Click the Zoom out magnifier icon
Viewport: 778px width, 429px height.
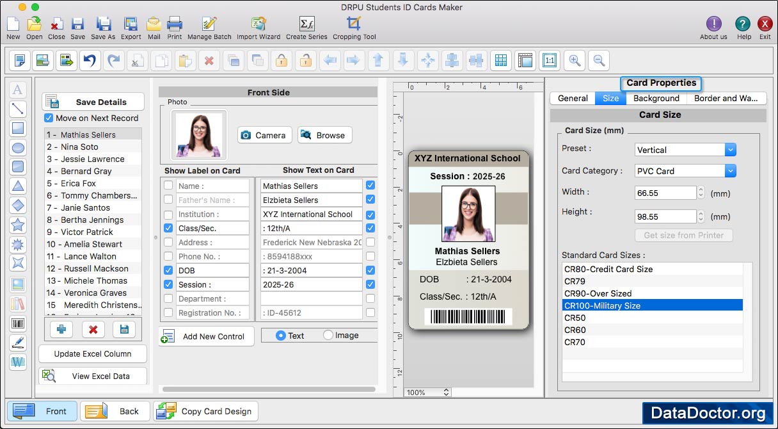click(x=599, y=61)
